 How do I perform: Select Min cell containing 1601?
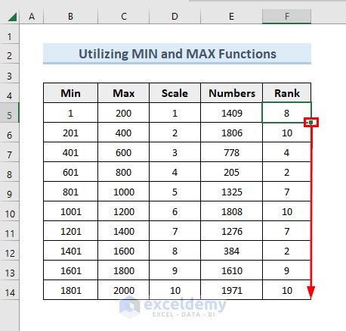(x=70, y=270)
